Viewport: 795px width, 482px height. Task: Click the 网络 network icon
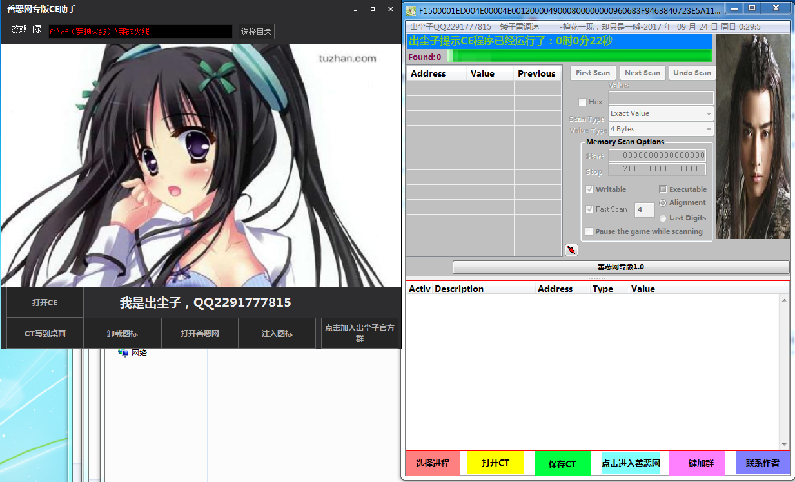(x=123, y=352)
